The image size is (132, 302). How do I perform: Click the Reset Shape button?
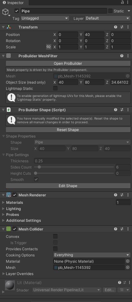click(68, 129)
